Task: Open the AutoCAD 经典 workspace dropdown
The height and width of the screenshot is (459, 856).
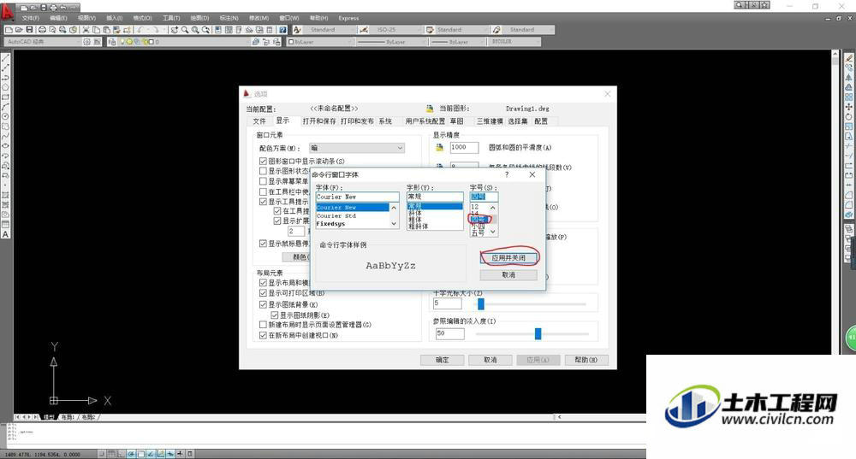Action: coord(43,41)
